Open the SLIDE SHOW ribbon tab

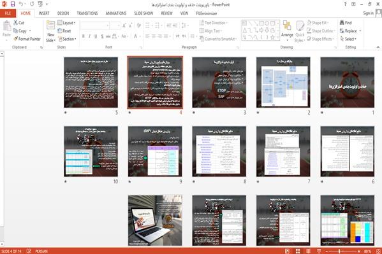pyautogui.click(x=143, y=13)
